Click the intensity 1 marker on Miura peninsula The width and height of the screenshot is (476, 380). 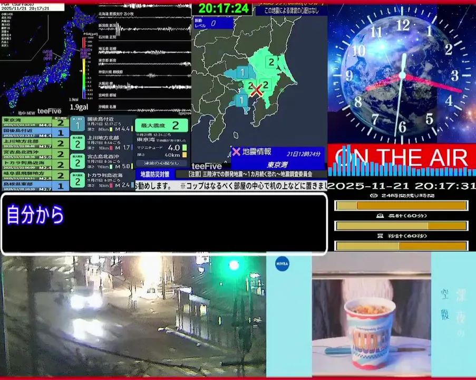pos(241,100)
